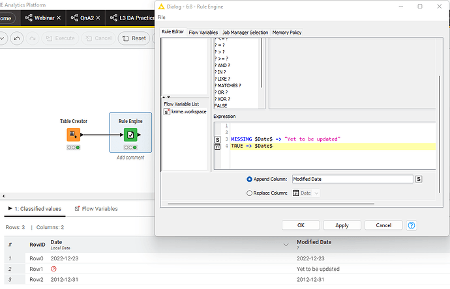Screen dimensions: 450x289
Task: Click the Flow Variables panel icon
Action: (x=77, y=209)
